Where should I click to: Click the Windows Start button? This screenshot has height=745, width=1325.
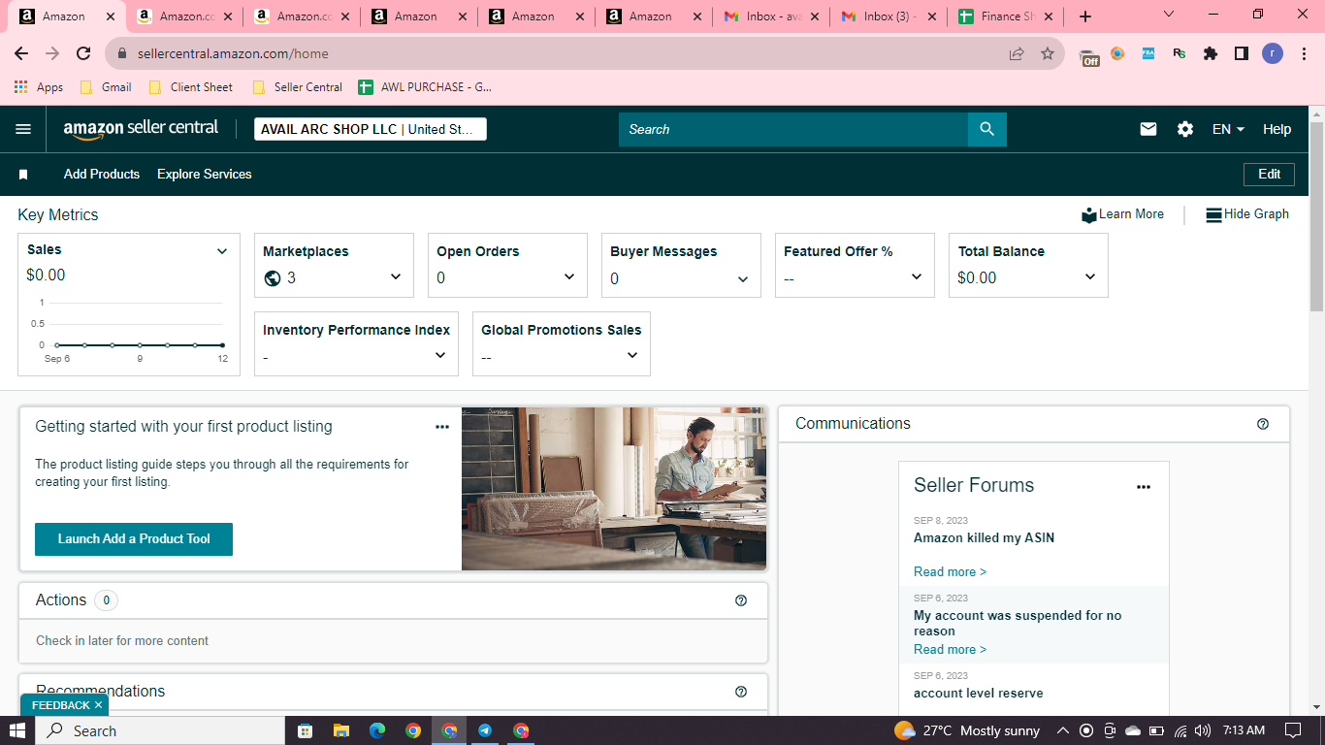17,730
